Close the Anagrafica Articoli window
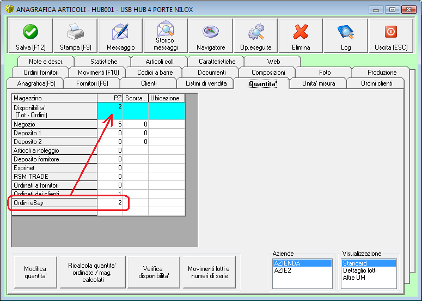This screenshot has height=301, width=422. tap(408, 10)
